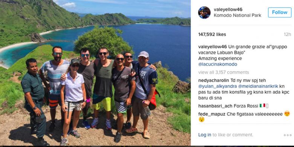Click valeyellow46 username in the caption

pyautogui.click(x=213, y=47)
